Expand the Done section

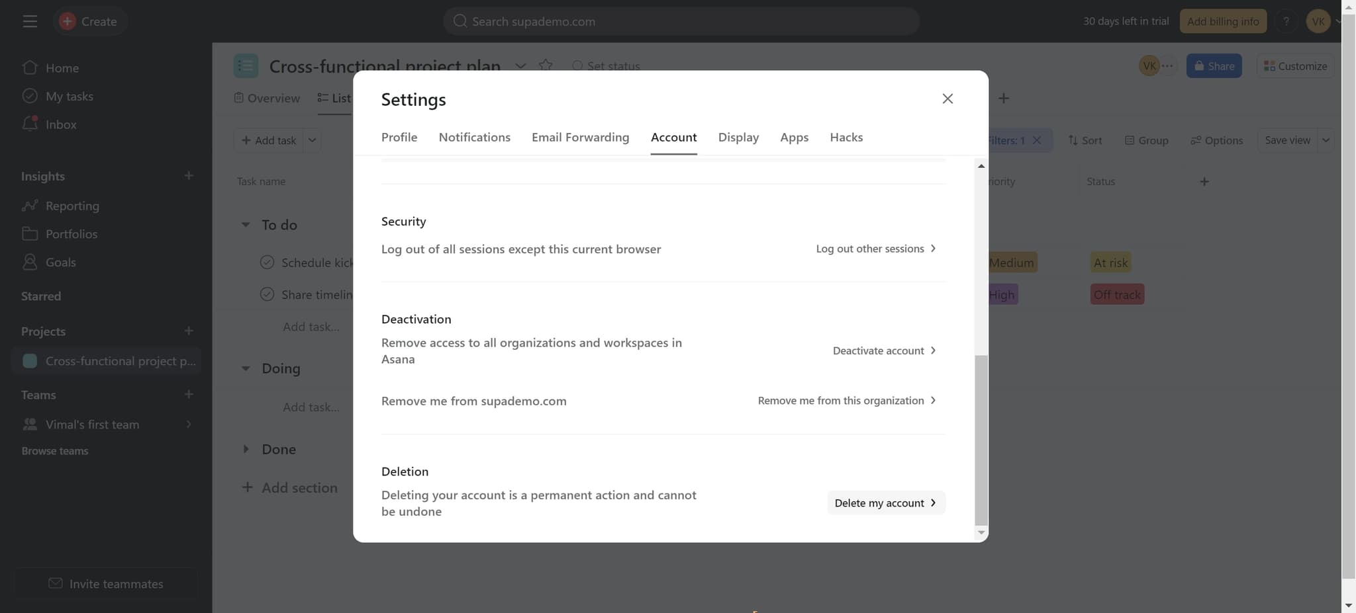[x=246, y=449]
